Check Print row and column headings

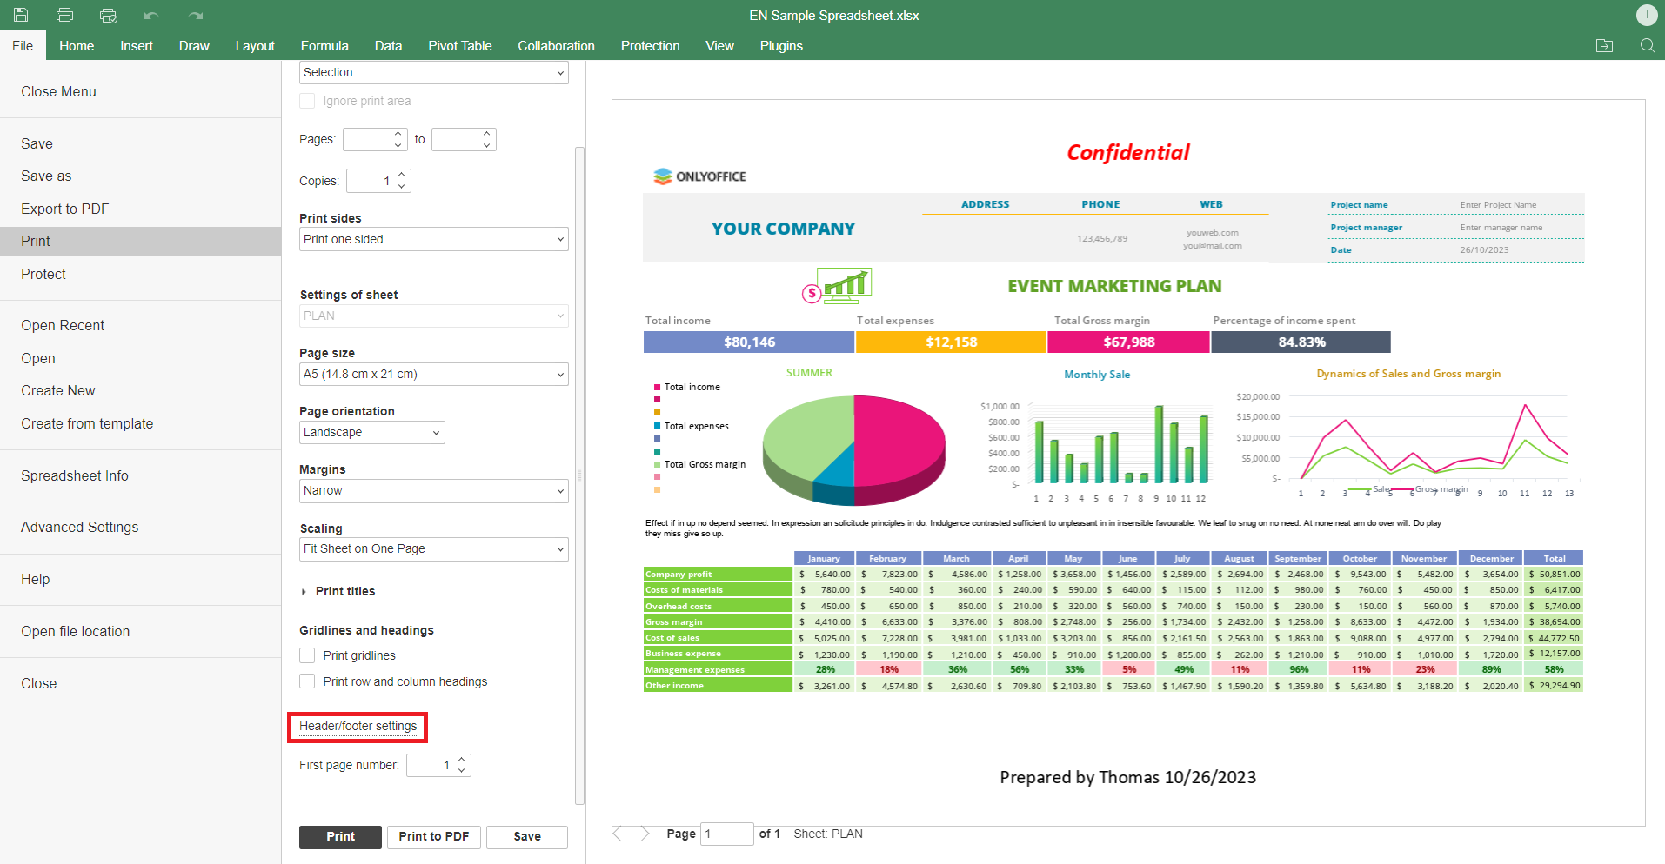[x=307, y=681]
